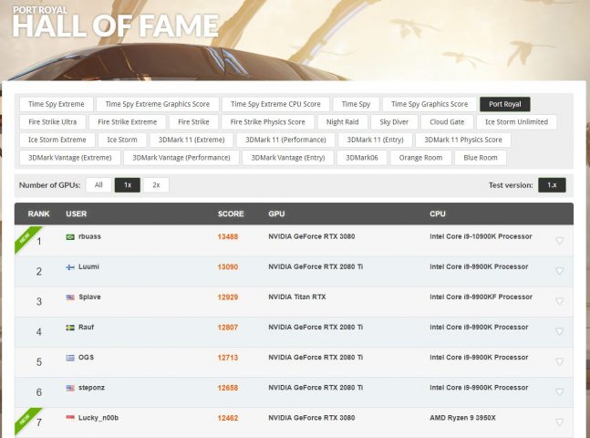
Task: Expand details for rbuass row
Action: click(x=559, y=241)
